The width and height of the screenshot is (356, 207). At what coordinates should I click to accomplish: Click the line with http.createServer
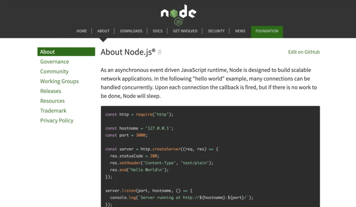point(162,149)
